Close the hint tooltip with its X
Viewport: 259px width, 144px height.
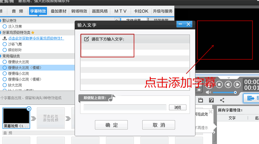click(211, 112)
